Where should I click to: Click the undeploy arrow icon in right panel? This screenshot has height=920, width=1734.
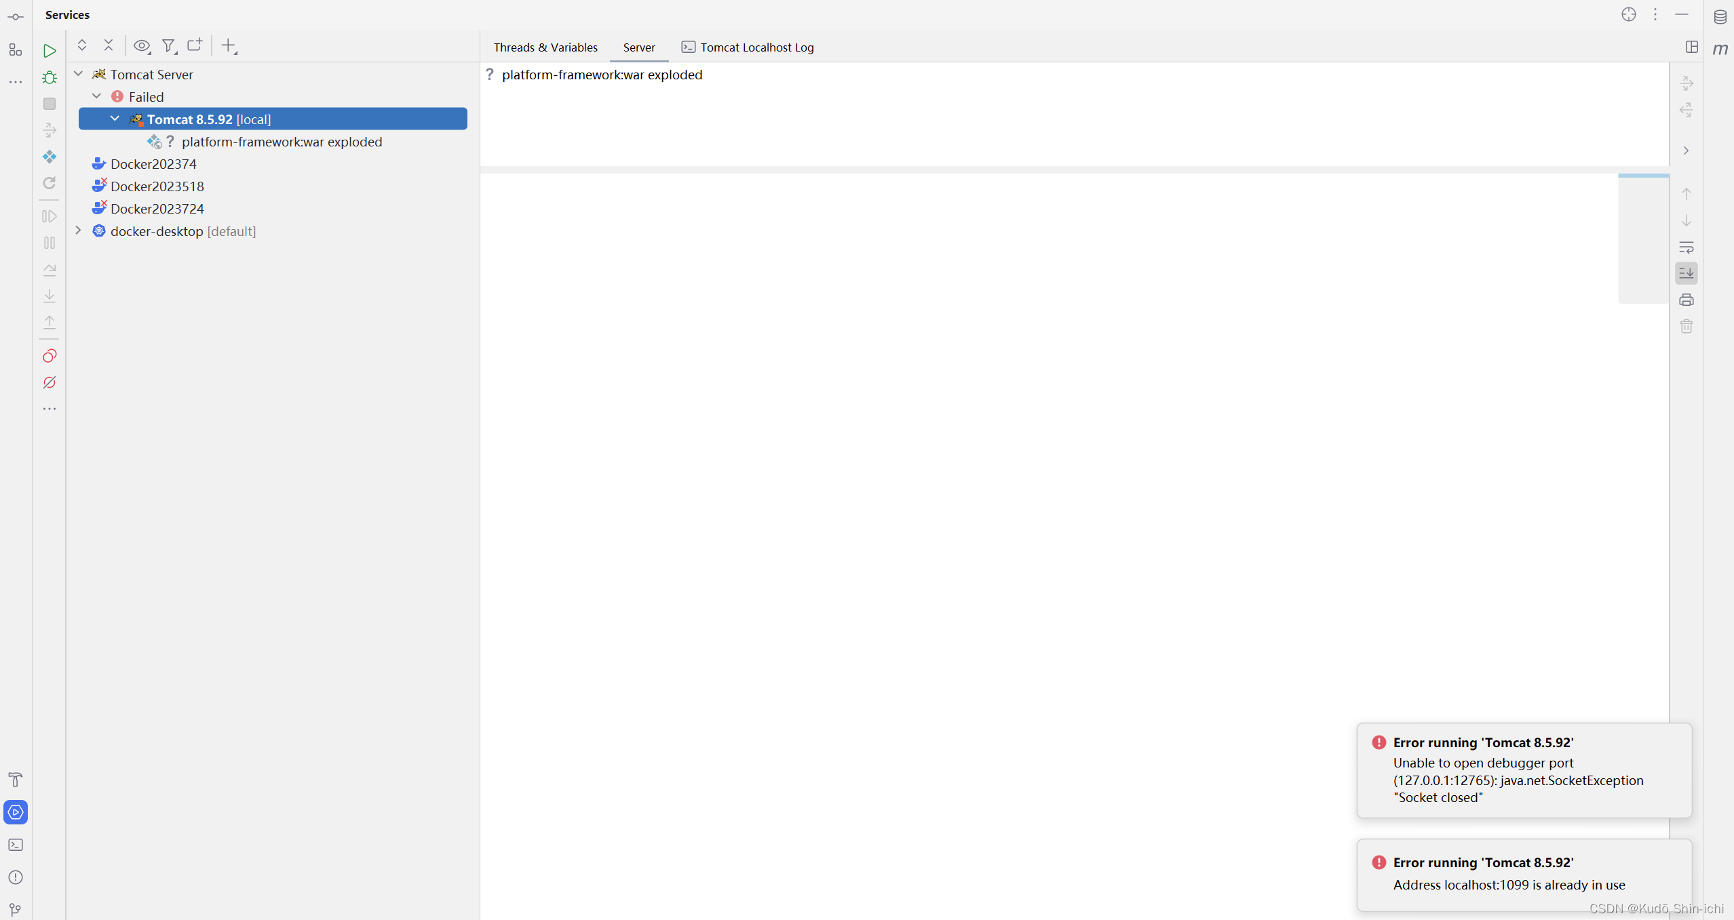pyautogui.click(x=1687, y=110)
